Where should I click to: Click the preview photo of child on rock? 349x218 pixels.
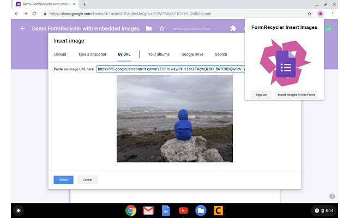click(174, 119)
